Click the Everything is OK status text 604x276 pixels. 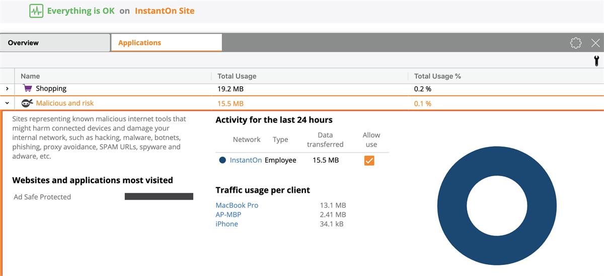[81, 11]
